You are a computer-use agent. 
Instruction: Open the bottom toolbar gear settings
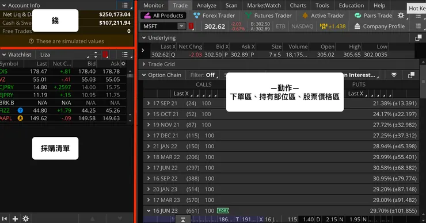26,218
